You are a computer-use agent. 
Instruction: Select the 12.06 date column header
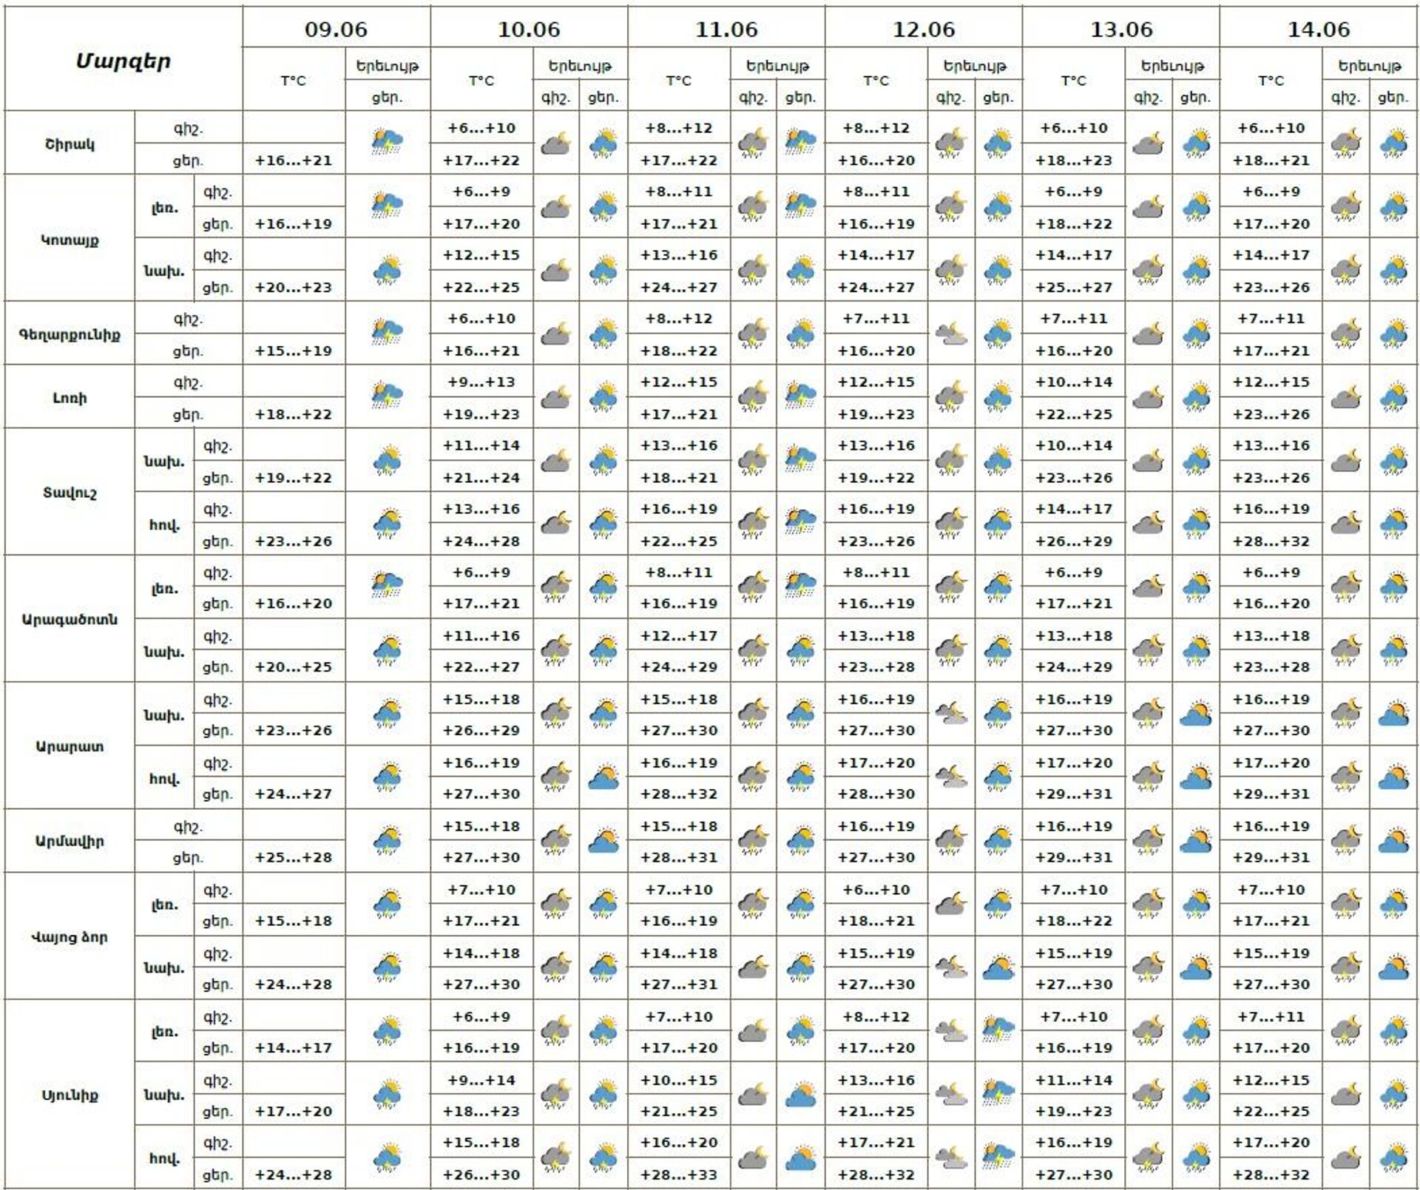pyautogui.click(x=924, y=30)
